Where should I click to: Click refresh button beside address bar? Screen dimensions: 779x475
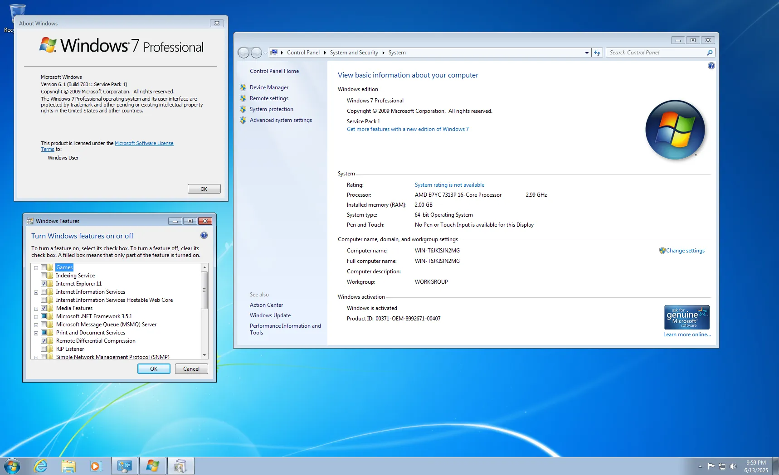(597, 53)
